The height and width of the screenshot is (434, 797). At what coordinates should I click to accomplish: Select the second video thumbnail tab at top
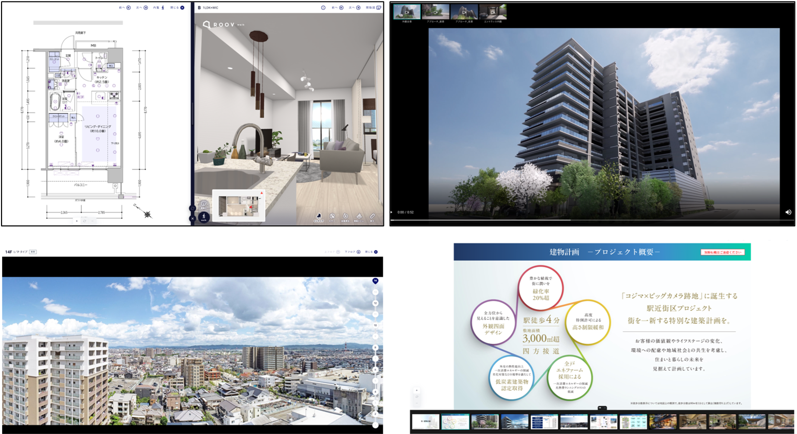click(x=435, y=12)
